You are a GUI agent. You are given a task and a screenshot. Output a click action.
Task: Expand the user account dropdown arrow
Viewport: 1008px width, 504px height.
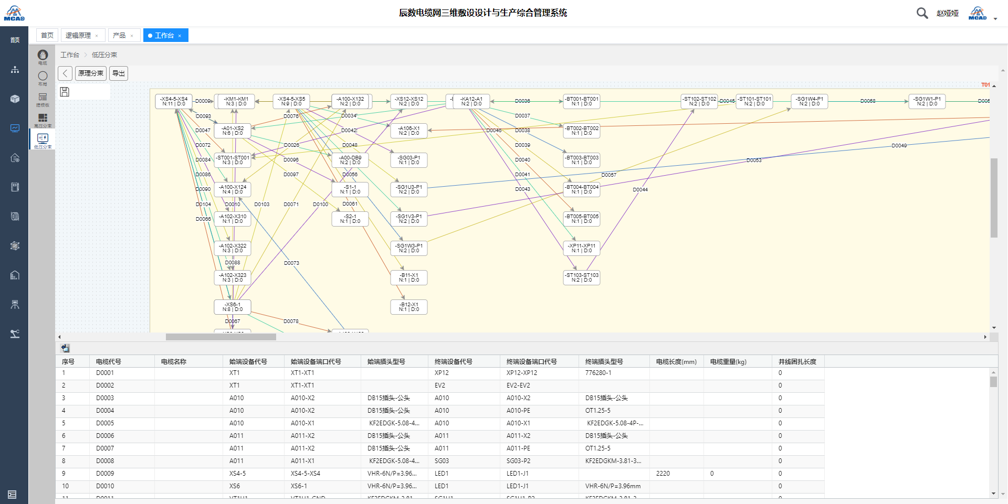coord(995,19)
